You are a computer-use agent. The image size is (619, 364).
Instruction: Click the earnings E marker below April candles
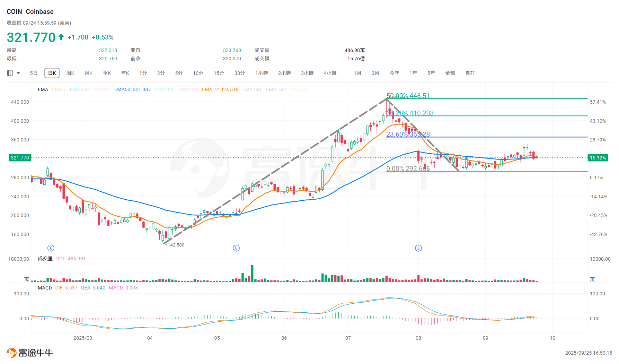pos(51,248)
